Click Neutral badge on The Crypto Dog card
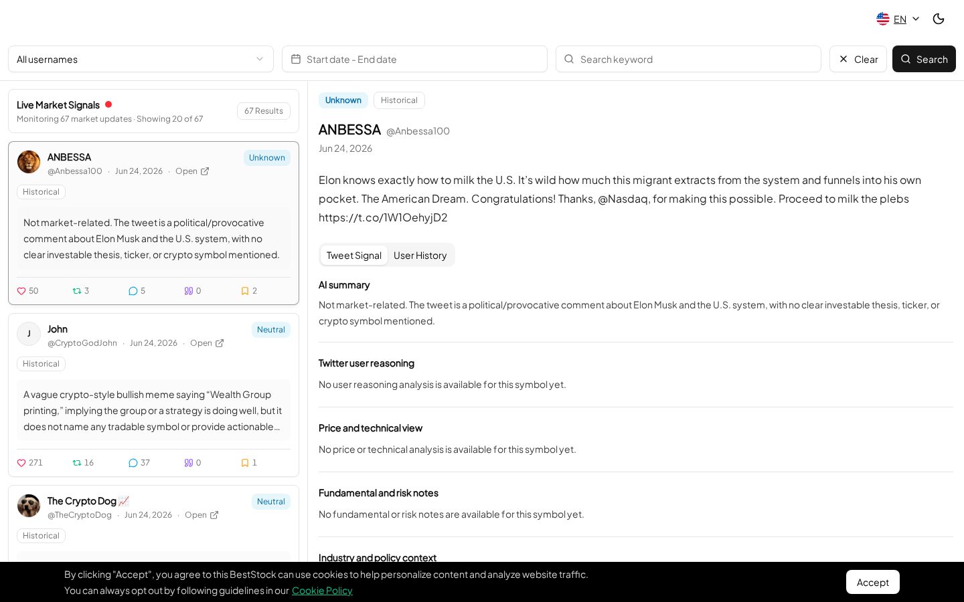 [271, 502]
